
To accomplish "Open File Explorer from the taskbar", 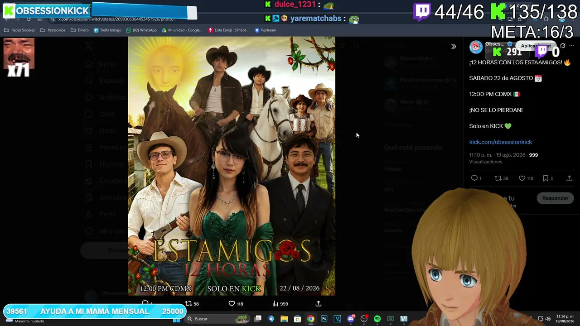I will (284, 319).
